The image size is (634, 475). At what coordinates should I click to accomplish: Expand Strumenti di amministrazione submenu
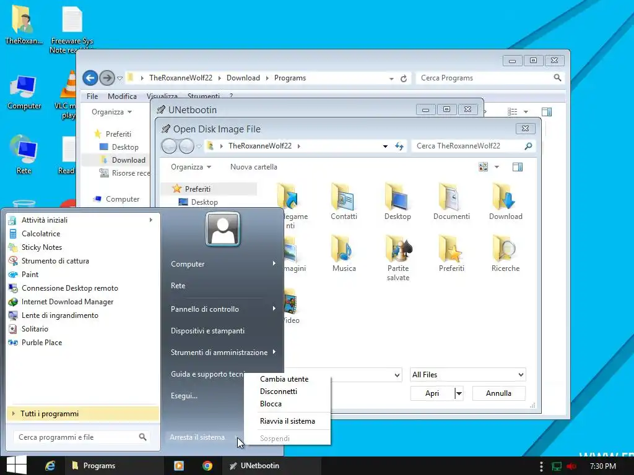(x=274, y=352)
